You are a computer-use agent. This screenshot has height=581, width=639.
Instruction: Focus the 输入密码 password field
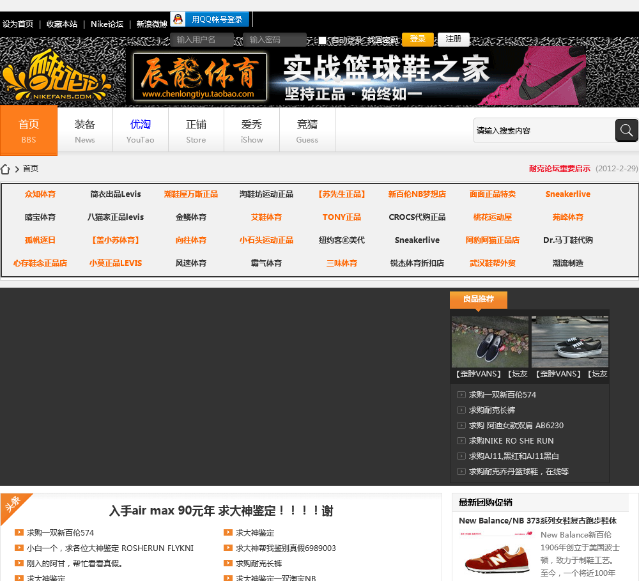click(x=274, y=40)
